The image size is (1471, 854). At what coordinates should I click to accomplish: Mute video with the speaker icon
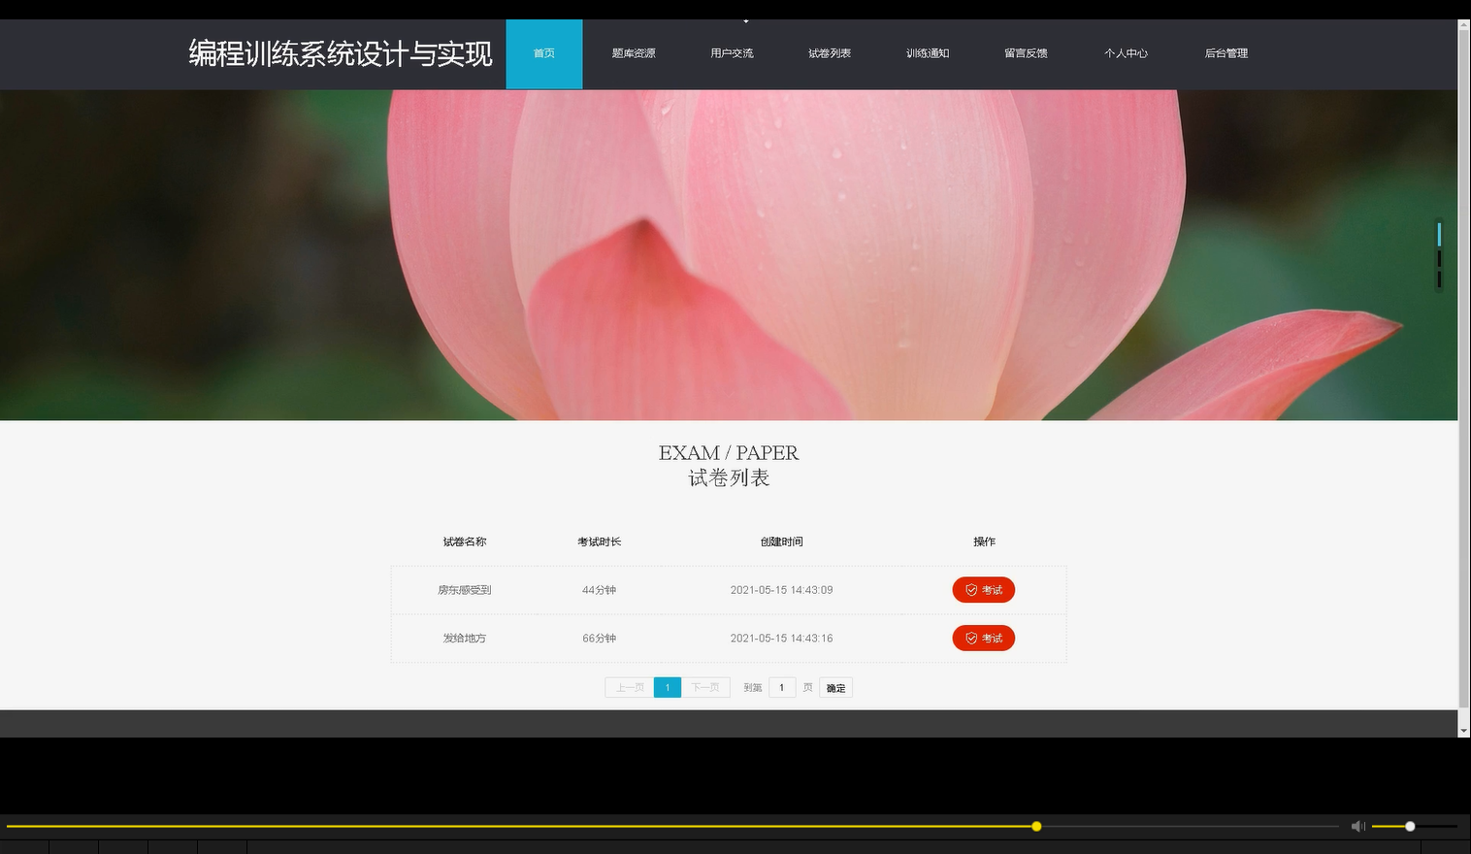point(1358,827)
